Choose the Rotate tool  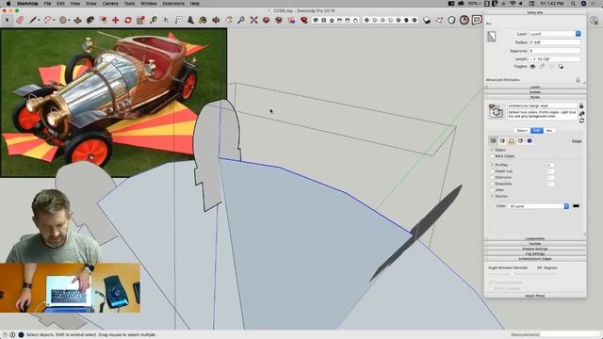click(128, 20)
